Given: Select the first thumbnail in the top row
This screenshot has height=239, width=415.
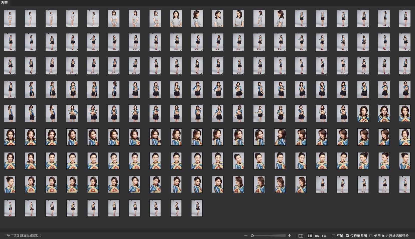Looking at the screenshot, I should [x=10, y=18].
